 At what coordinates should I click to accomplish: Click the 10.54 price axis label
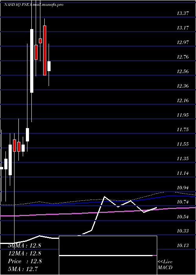coord(183,217)
